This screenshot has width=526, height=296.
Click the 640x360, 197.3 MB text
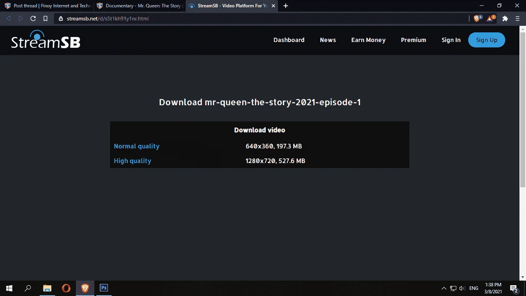(x=274, y=146)
